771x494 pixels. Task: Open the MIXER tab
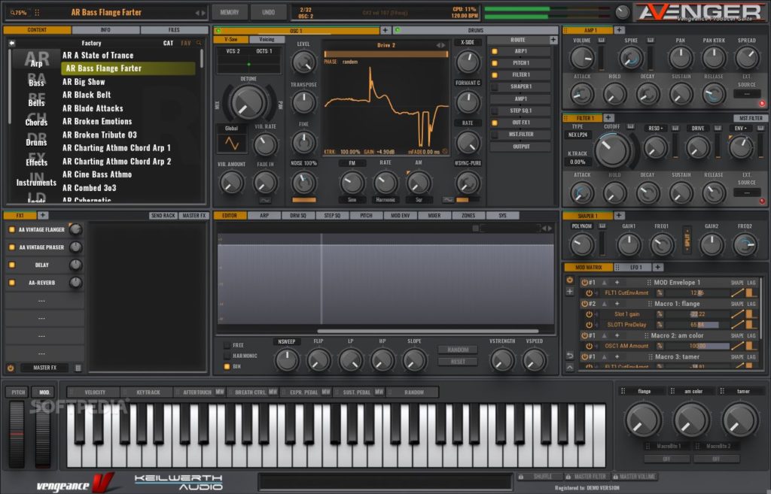(434, 216)
